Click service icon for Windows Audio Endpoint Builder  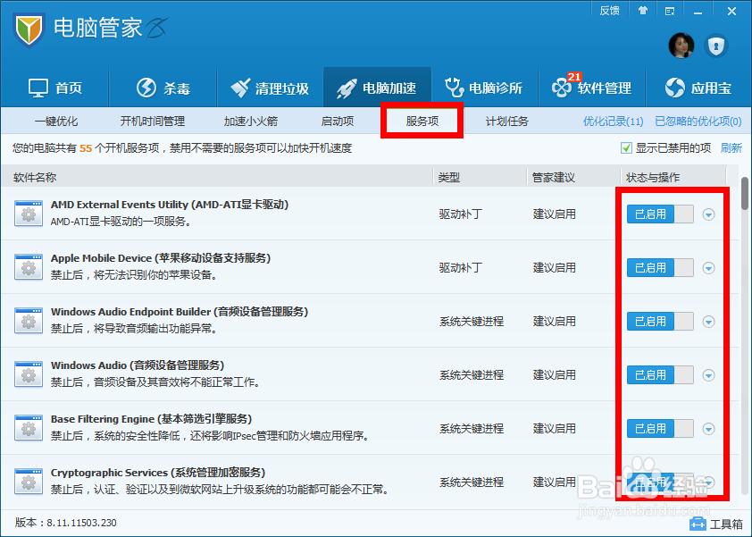click(29, 321)
